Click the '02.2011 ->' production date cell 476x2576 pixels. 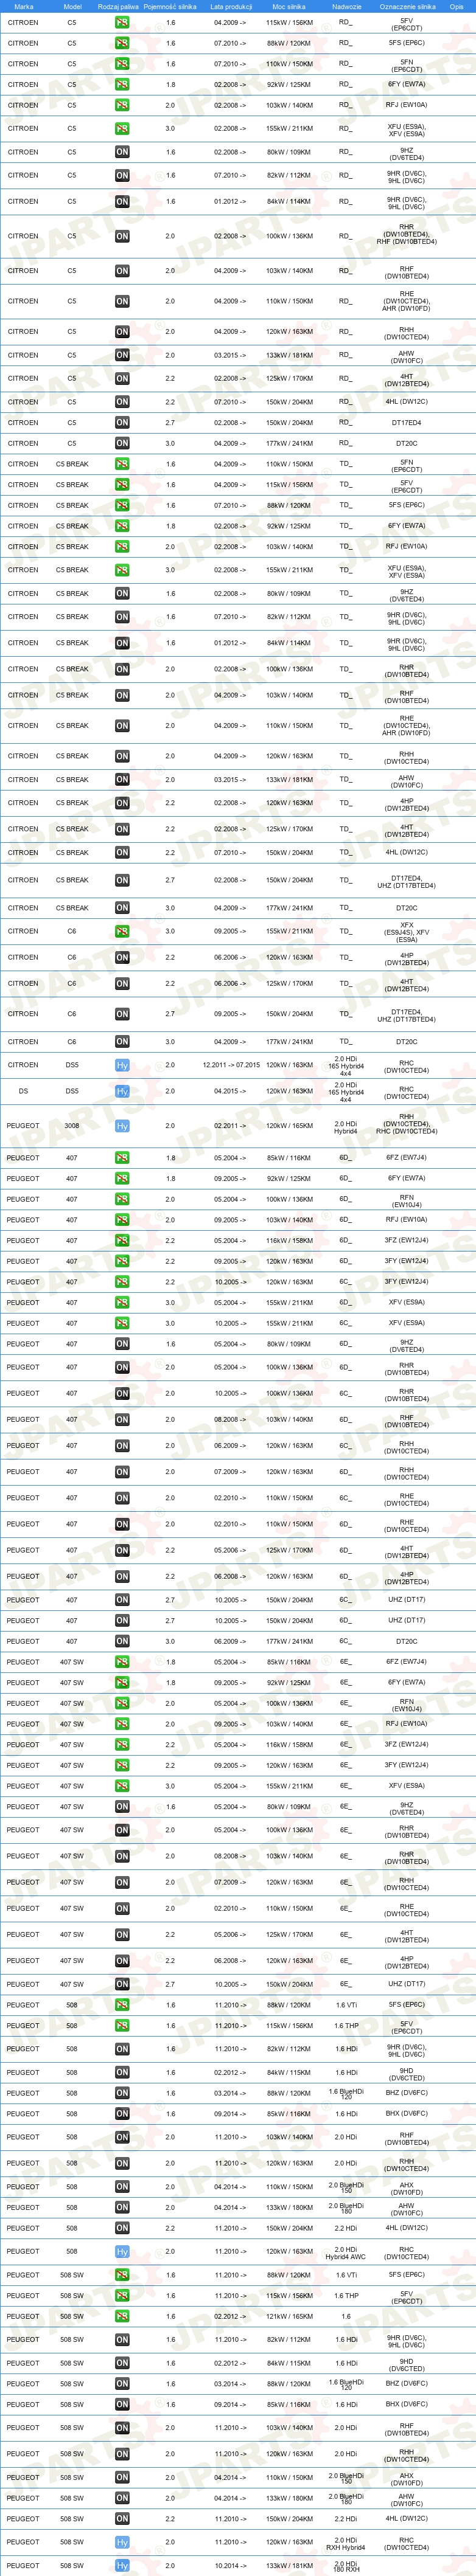pos(229,1126)
